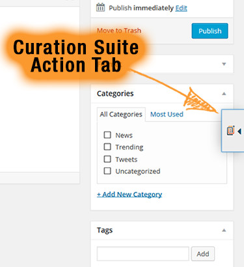The image size is (244, 267).
Task: Click Edit next to Publish immediately
Action: click(x=182, y=8)
